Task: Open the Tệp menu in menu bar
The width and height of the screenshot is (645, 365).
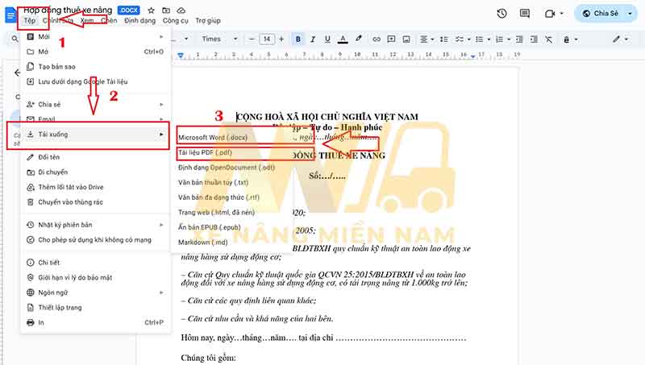Action: (30, 19)
